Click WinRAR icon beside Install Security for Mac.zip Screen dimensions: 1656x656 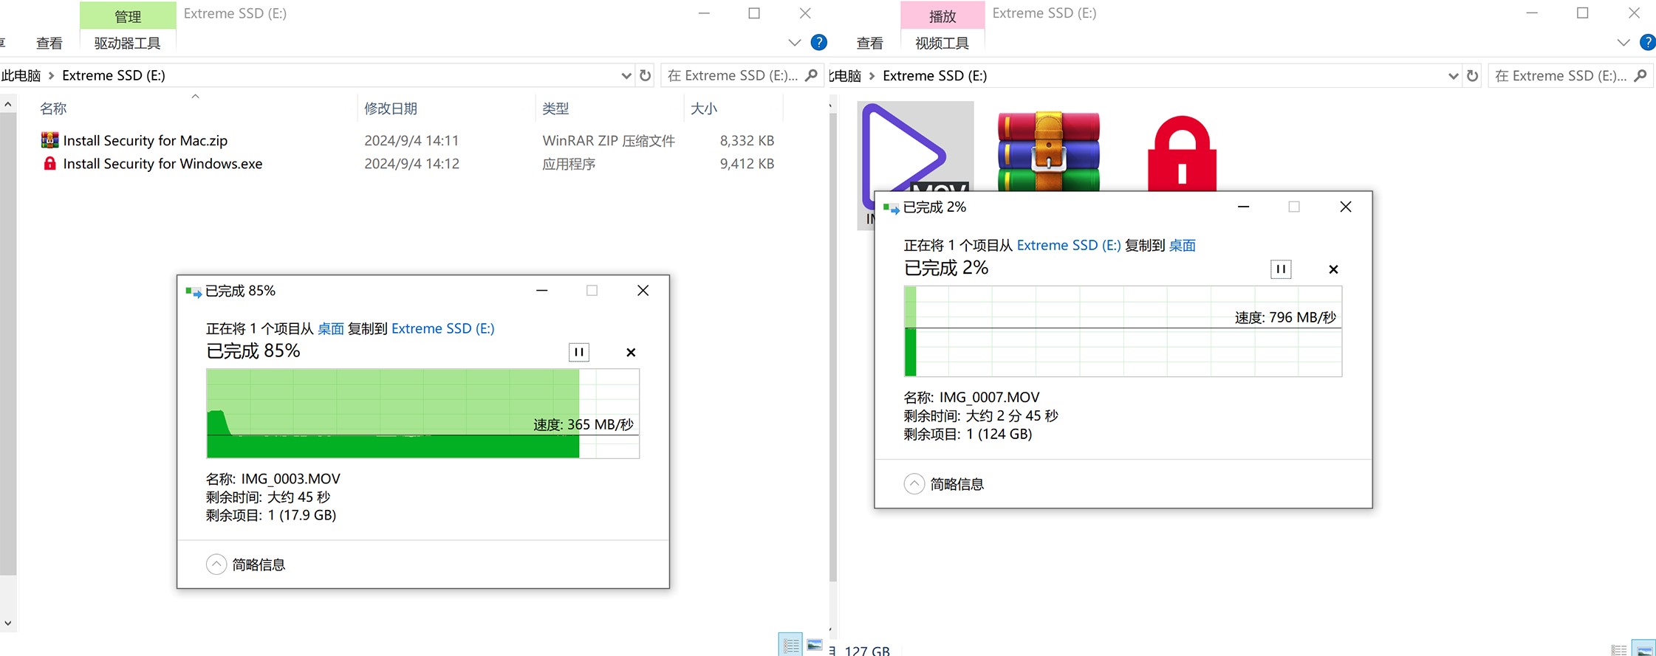[x=49, y=140]
